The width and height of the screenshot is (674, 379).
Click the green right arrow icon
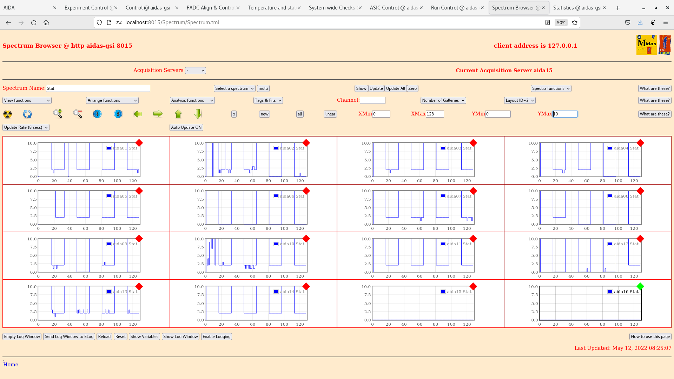(158, 114)
